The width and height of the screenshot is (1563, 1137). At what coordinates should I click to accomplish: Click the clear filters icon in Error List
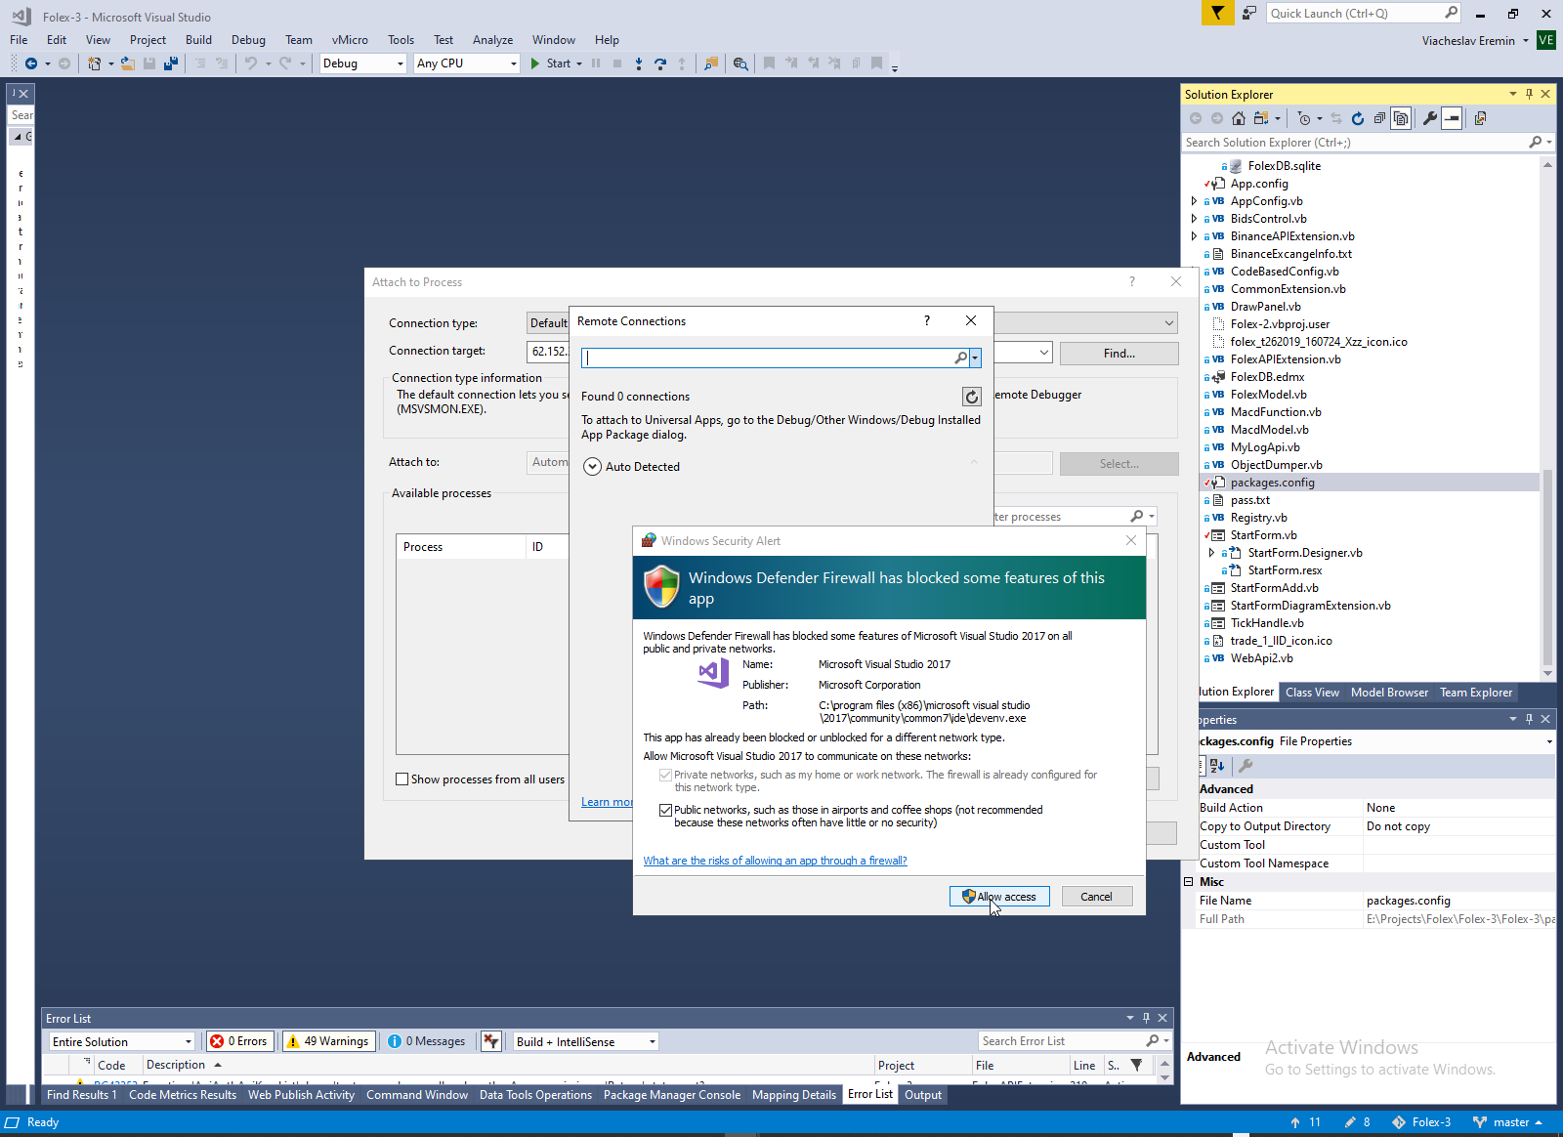point(490,1041)
